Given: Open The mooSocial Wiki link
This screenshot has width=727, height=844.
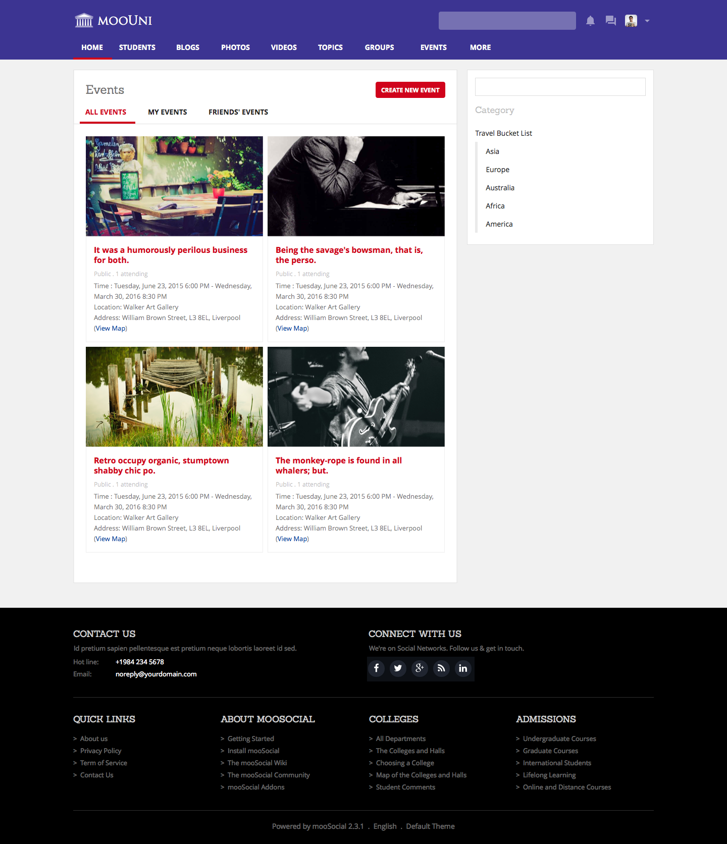Looking at the screenshot, I should pos(257,763).
